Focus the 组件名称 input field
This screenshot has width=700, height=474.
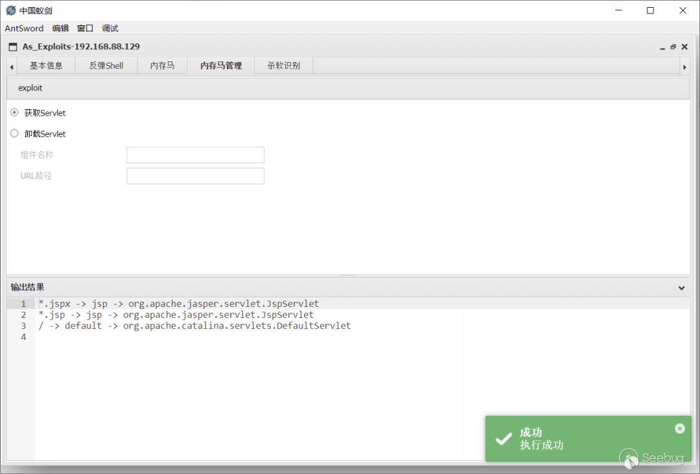pos(195,155)
